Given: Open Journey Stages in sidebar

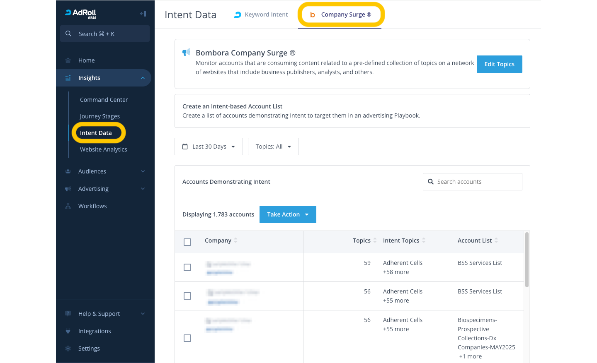Looking at the screenshot, I should click(100, 116).
